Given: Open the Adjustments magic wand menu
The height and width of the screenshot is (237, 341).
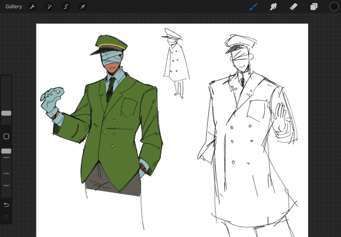Looking at the screenshot, I should pos(49,6).
